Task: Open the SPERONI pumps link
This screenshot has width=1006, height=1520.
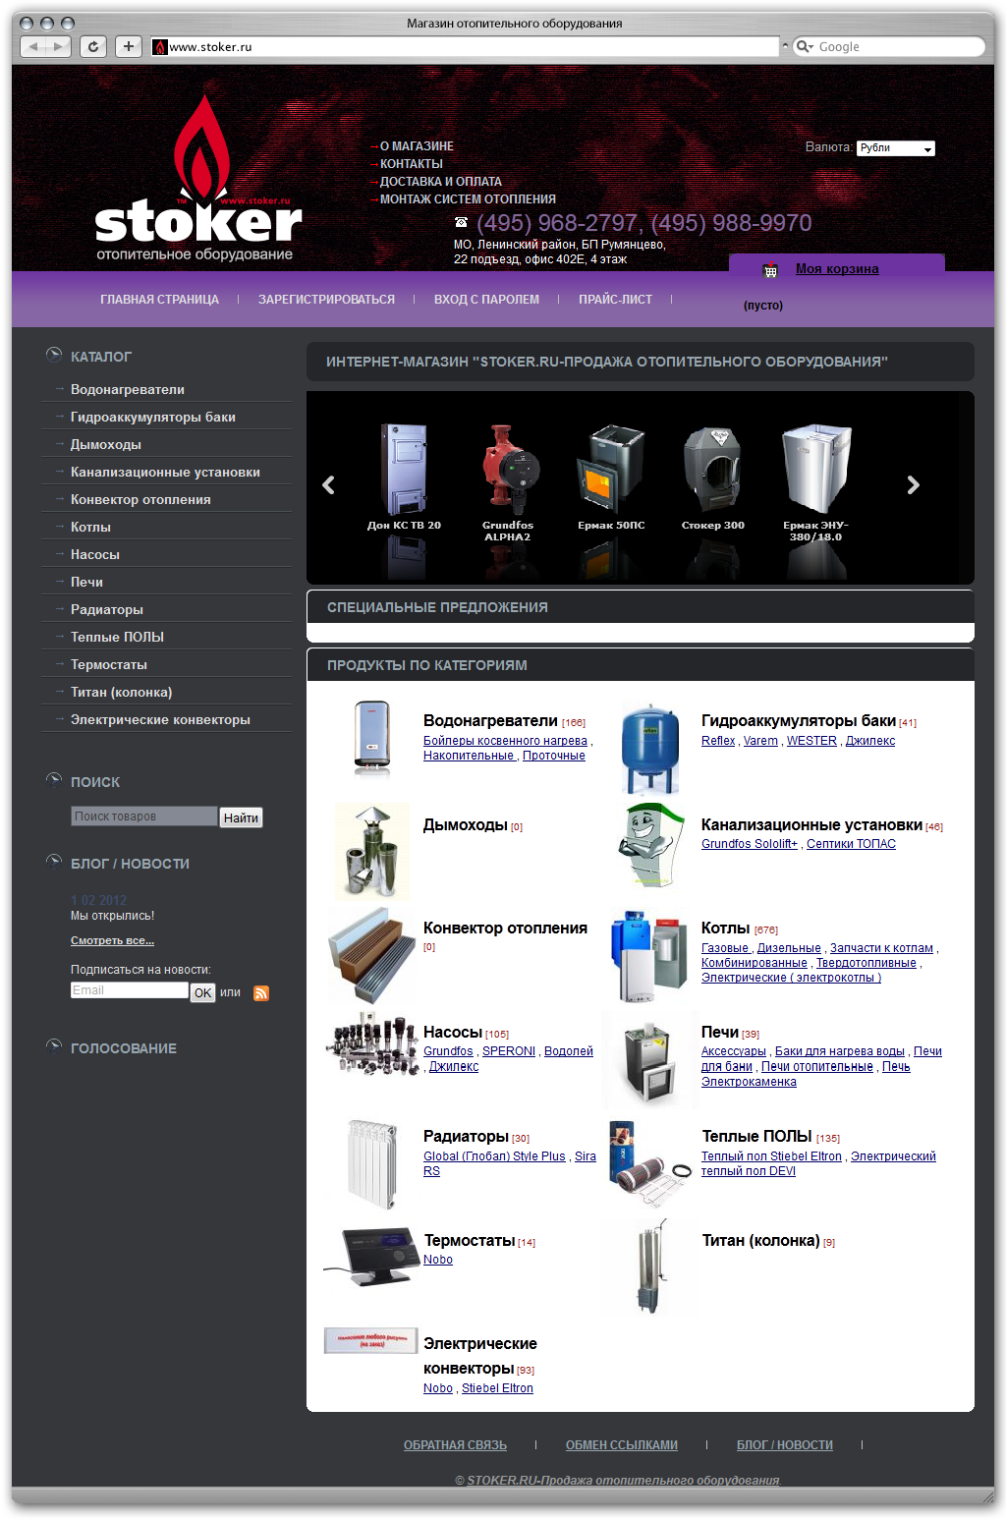Action: pos(509,1051)
